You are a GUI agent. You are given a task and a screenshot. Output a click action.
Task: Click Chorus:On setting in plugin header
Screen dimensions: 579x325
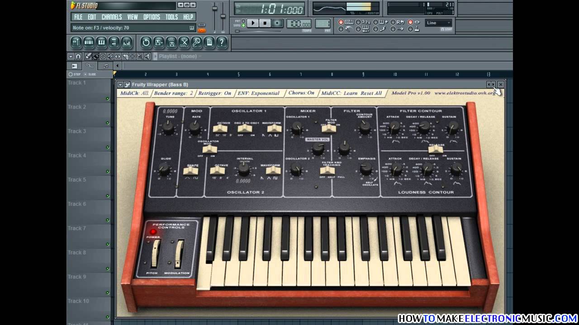(301, 93)
